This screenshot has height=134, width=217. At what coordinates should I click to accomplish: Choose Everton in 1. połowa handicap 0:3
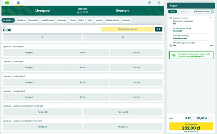[x=136, y=97]
